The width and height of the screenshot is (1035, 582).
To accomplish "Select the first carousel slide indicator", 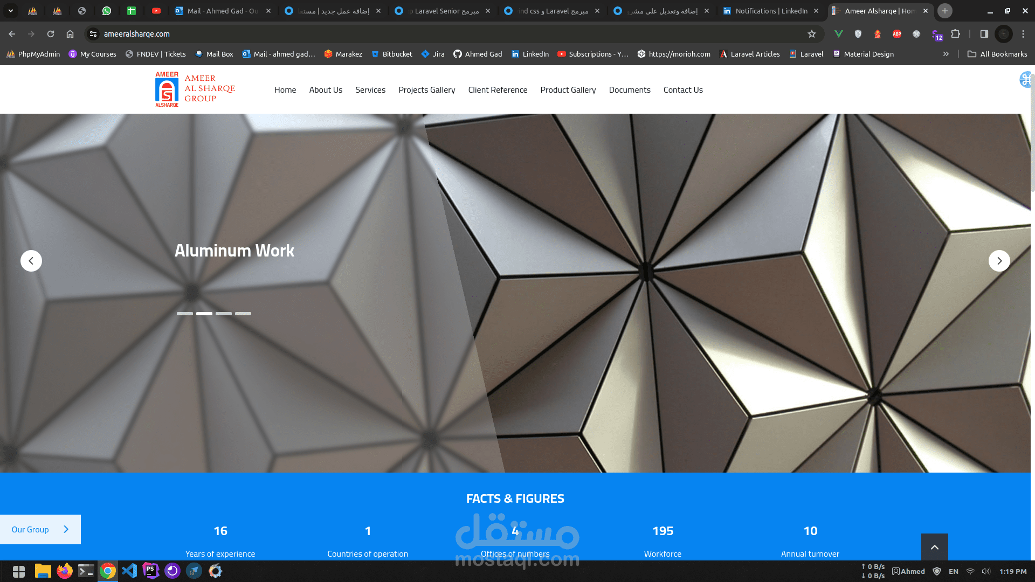I will (185, 314).
